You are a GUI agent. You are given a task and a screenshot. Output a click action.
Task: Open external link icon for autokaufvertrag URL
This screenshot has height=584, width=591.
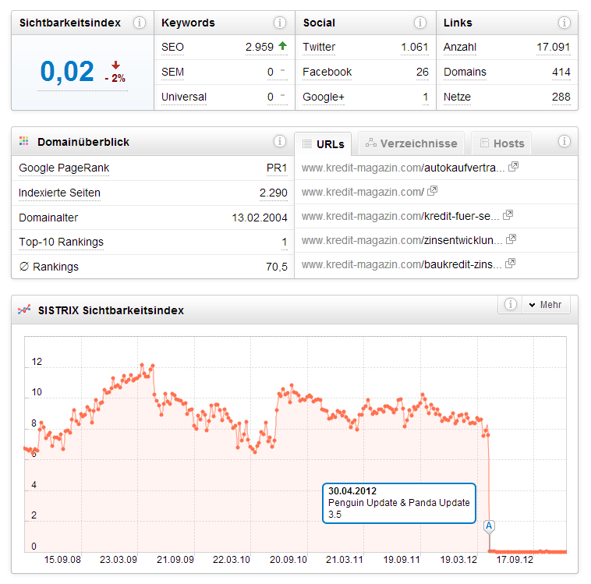(x=513, y=167)
